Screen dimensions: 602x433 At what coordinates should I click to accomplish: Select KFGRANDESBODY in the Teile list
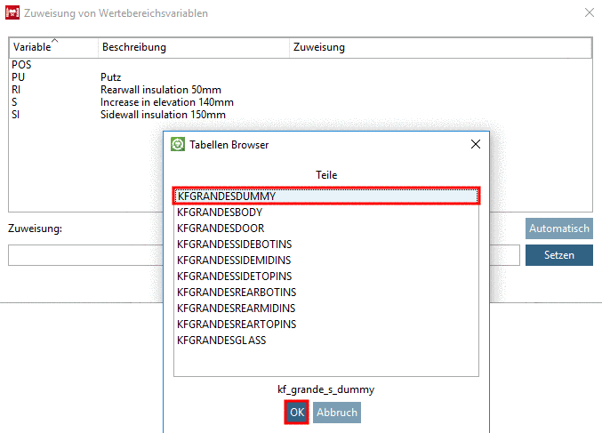326,212
